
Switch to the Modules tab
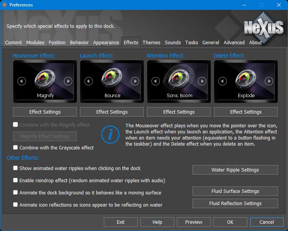pos(35,43)
